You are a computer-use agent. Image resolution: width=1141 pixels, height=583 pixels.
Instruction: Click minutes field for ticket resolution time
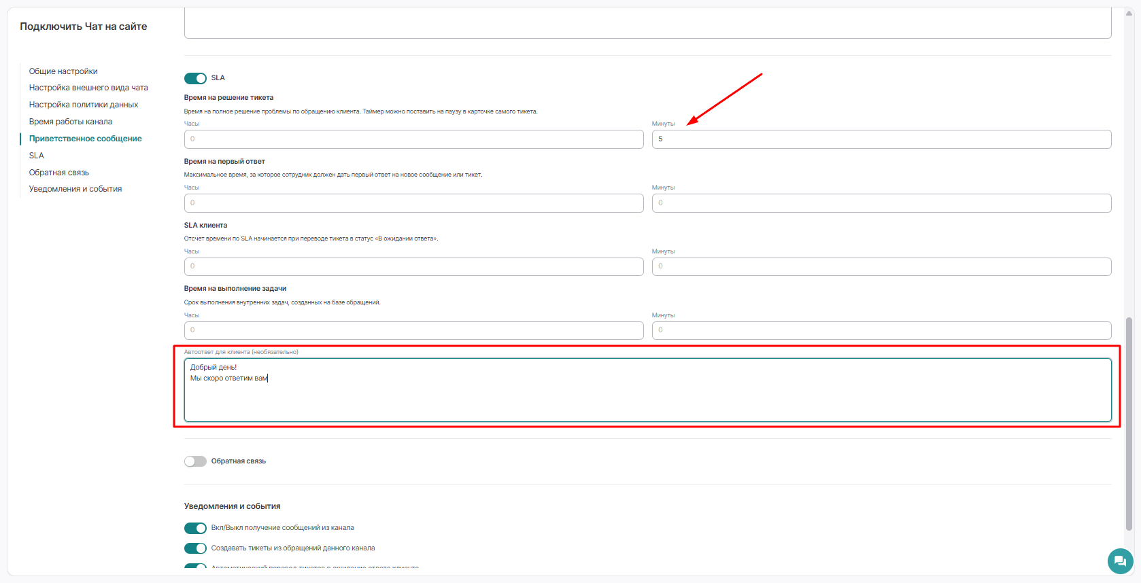(881, 139)
